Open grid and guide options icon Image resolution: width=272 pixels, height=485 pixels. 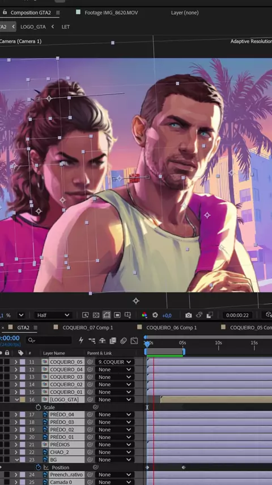(127, 315)
